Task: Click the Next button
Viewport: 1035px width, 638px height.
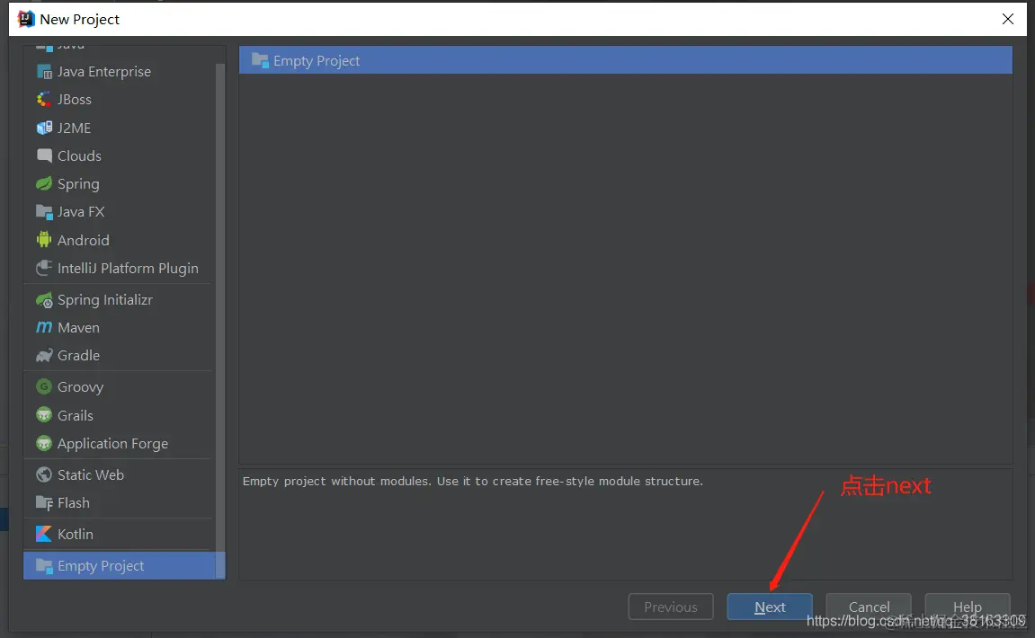Action: (x=770, y=607)
